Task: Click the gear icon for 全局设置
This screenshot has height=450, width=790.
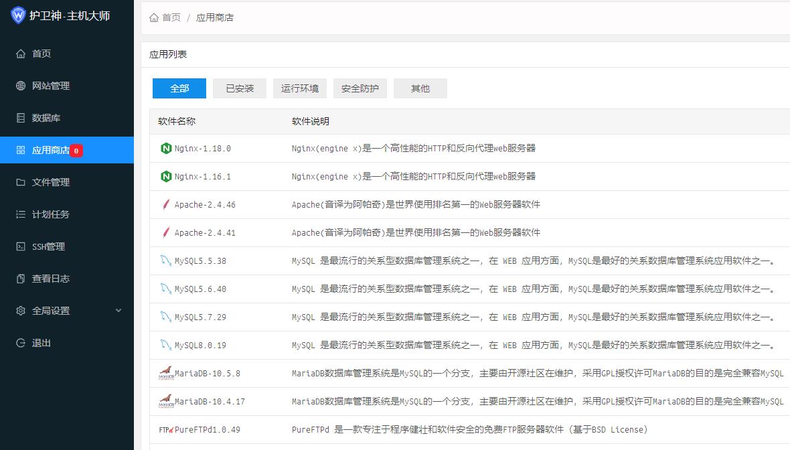Action: (x=21, y=311)
